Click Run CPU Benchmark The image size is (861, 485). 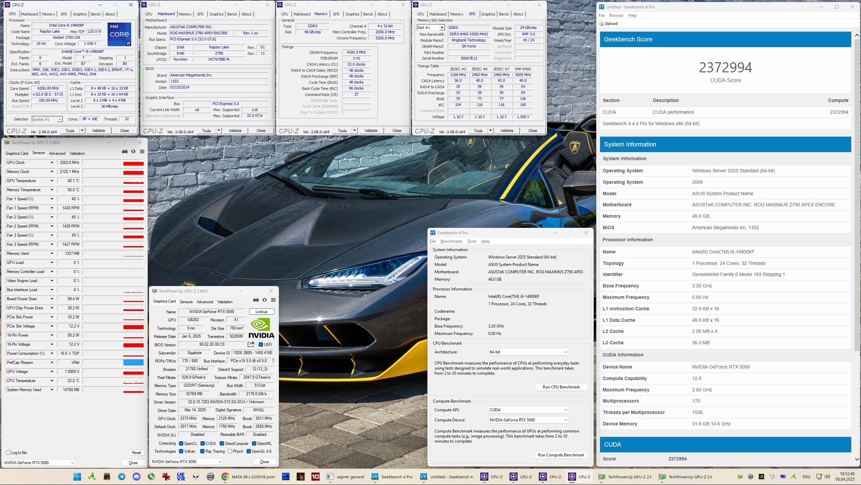[561, 387]
